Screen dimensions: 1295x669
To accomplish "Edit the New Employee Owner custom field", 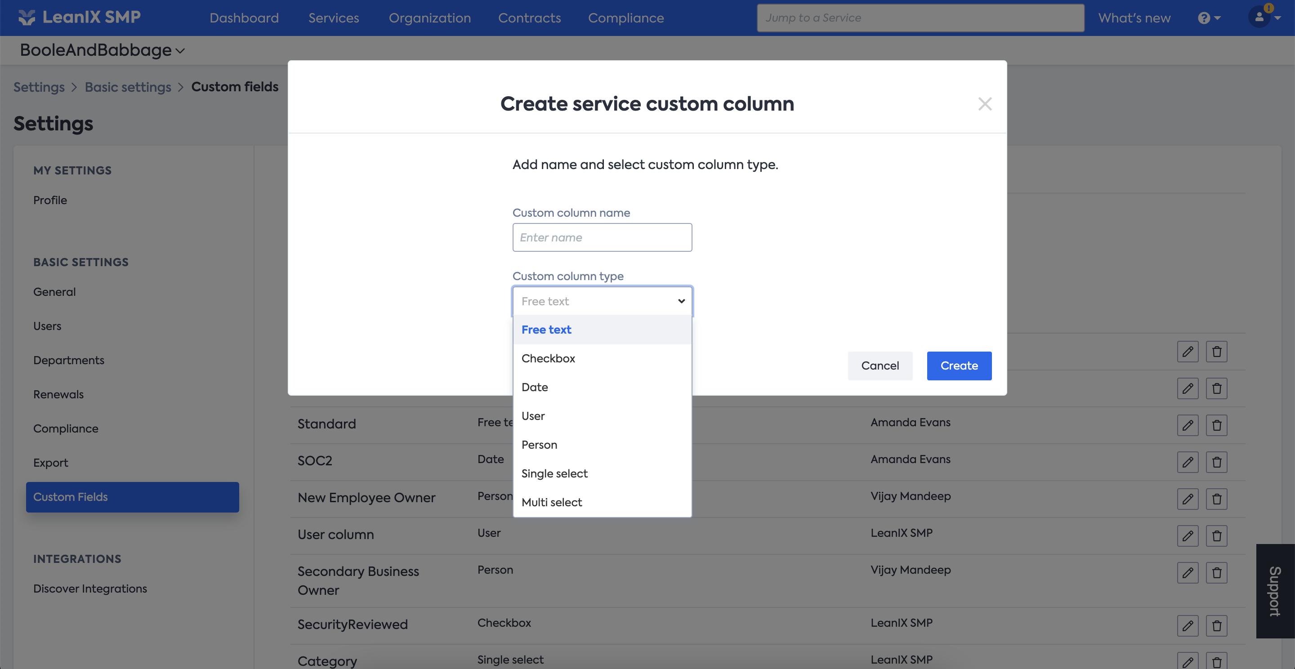I will click(1188, 499).
